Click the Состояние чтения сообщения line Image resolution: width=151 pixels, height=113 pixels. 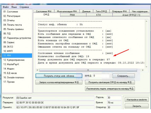(75, 53)
